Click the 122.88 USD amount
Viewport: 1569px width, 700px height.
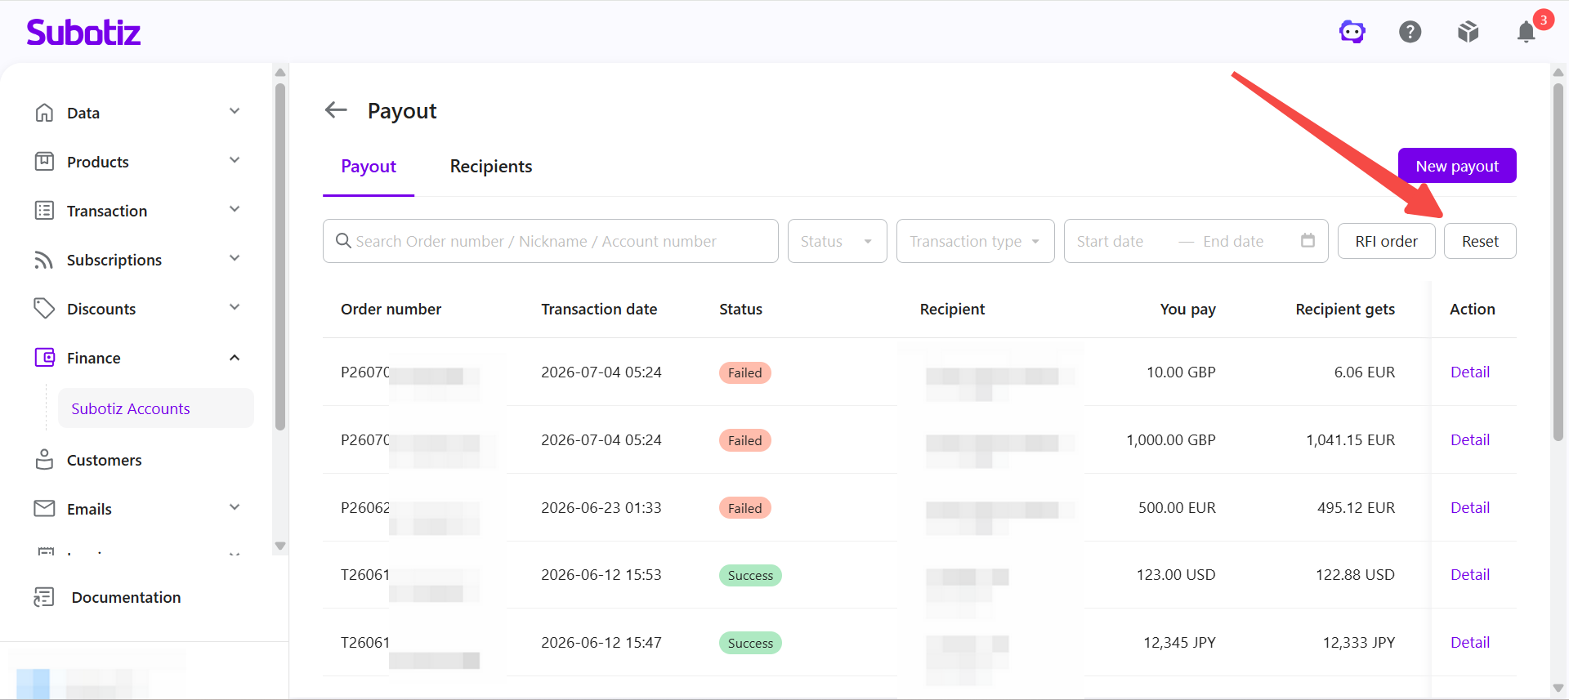(1355, 575)
